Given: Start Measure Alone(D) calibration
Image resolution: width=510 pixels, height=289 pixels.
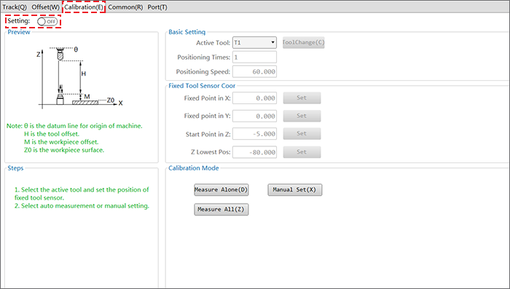Looking at the screenshot, I should point(221,190).
